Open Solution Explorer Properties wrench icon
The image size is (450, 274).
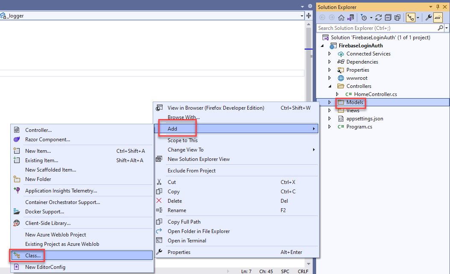pos(427,17)
